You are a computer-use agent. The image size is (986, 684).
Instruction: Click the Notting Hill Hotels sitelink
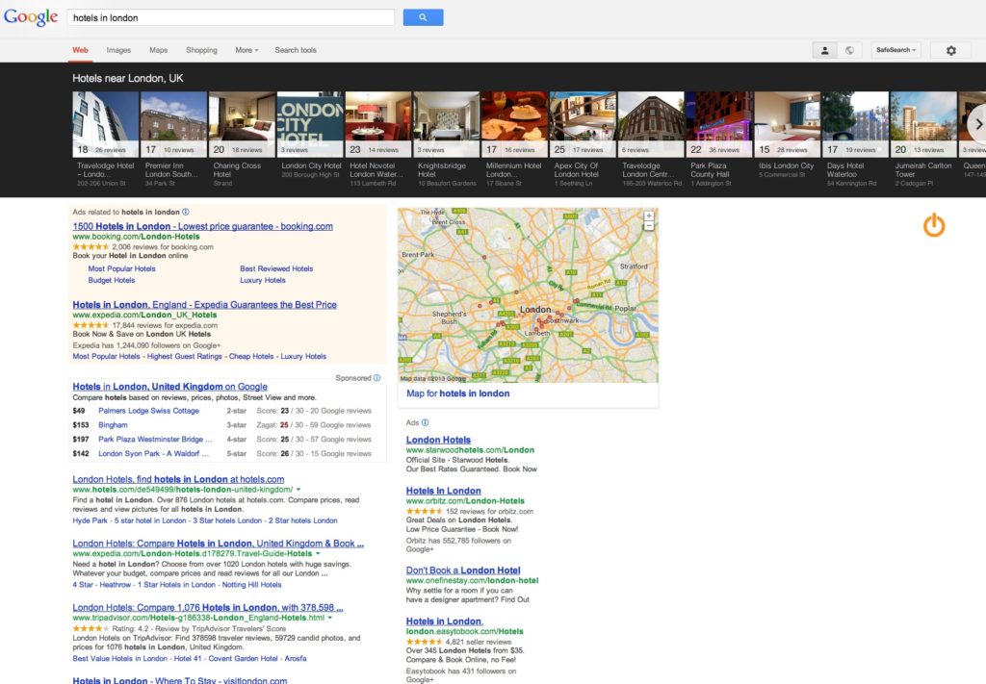pos(251,585)
